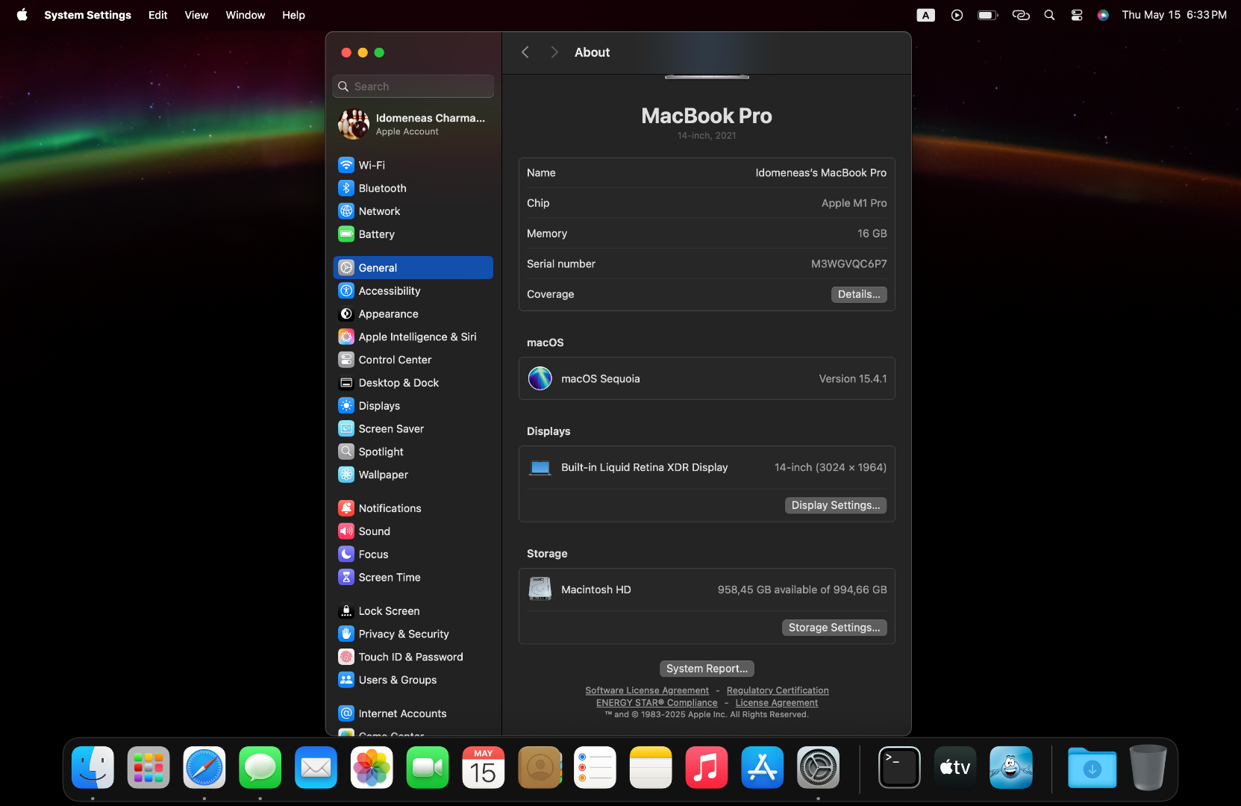Screen dimensions: 1241x806
Task: Open Battery settings
Action: pos(413,234)
